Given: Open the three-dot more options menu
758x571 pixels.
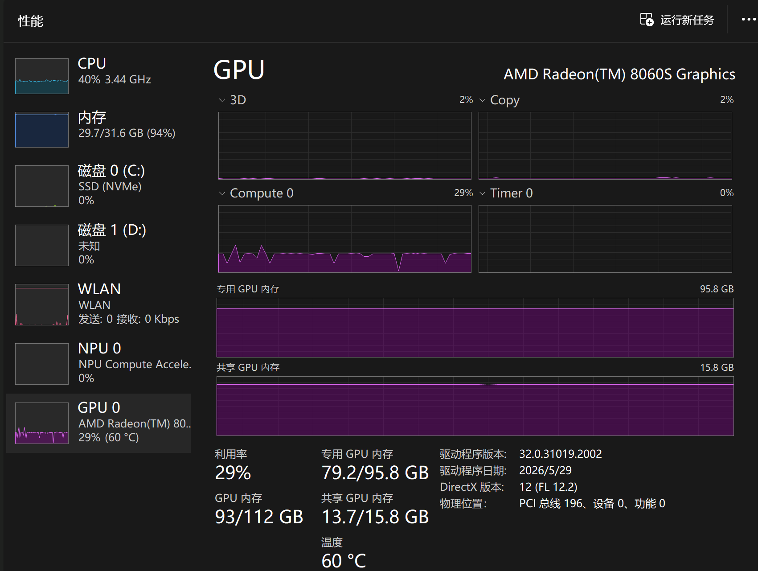Looking at the screenshot, I should (x=749, y=20).
